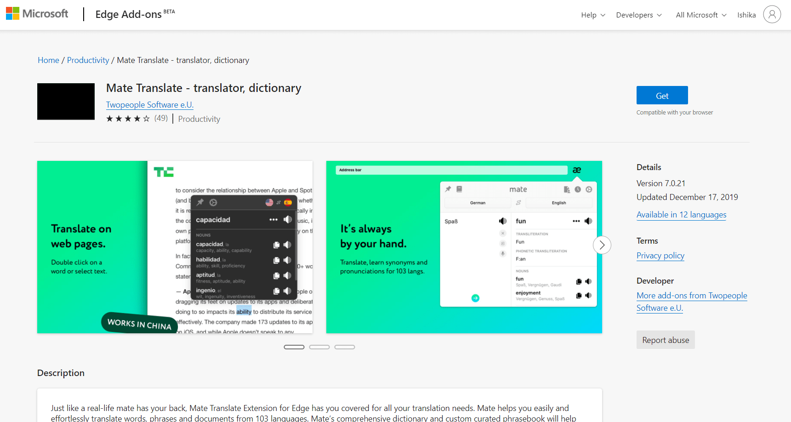Open the user account avatar icon
The width and height of the screenshot is (791, 422).
pos(772,14)
